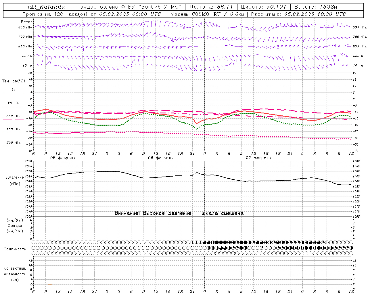Click left 500 м wind level label

pos(27,56)
